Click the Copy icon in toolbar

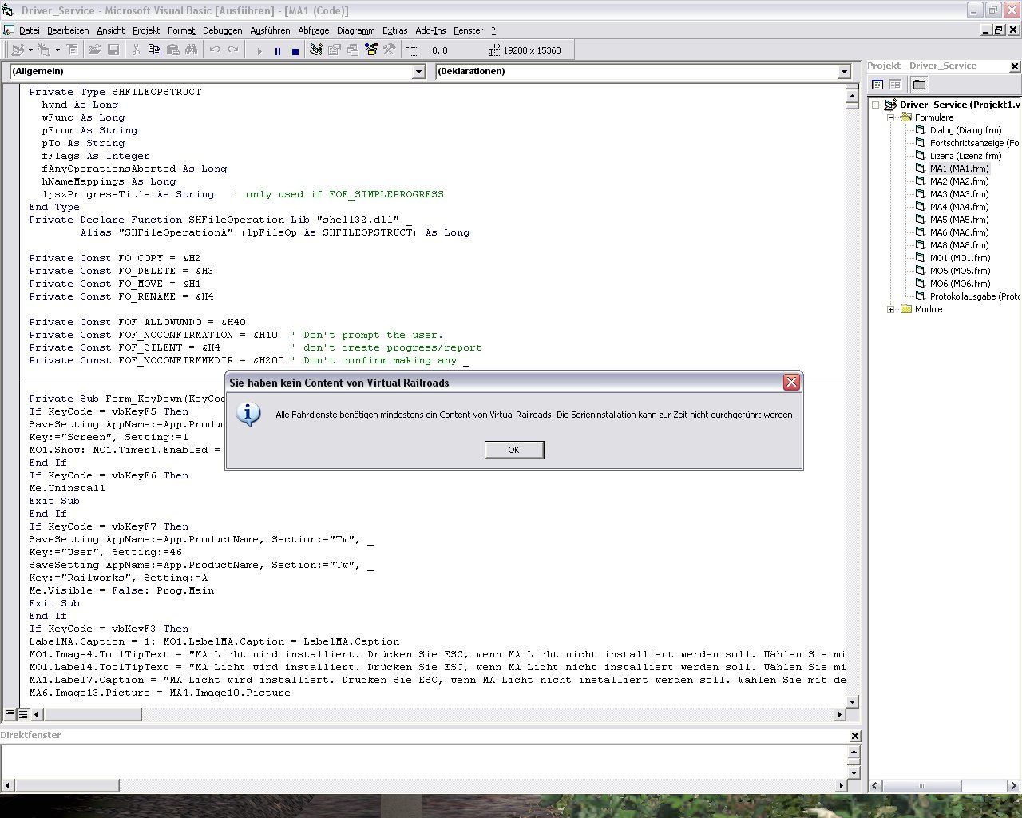154,50
